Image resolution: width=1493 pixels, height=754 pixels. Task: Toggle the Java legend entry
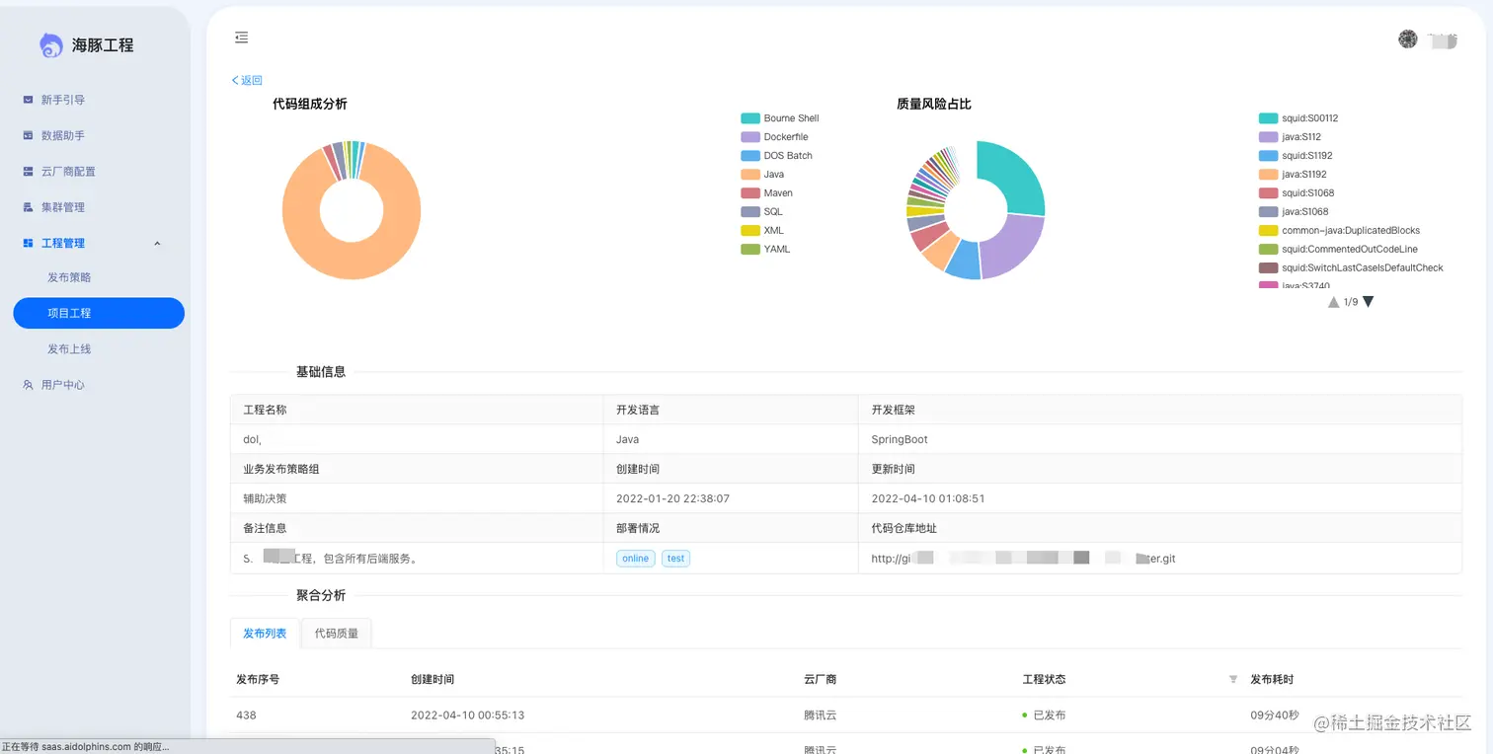(762, 175)
